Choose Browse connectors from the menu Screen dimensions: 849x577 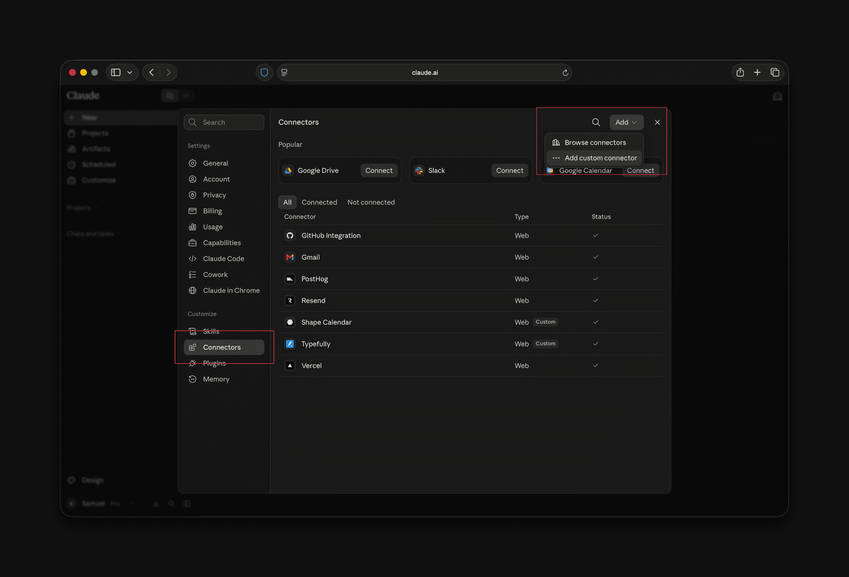pyautogui.click(x=594, y=142)
